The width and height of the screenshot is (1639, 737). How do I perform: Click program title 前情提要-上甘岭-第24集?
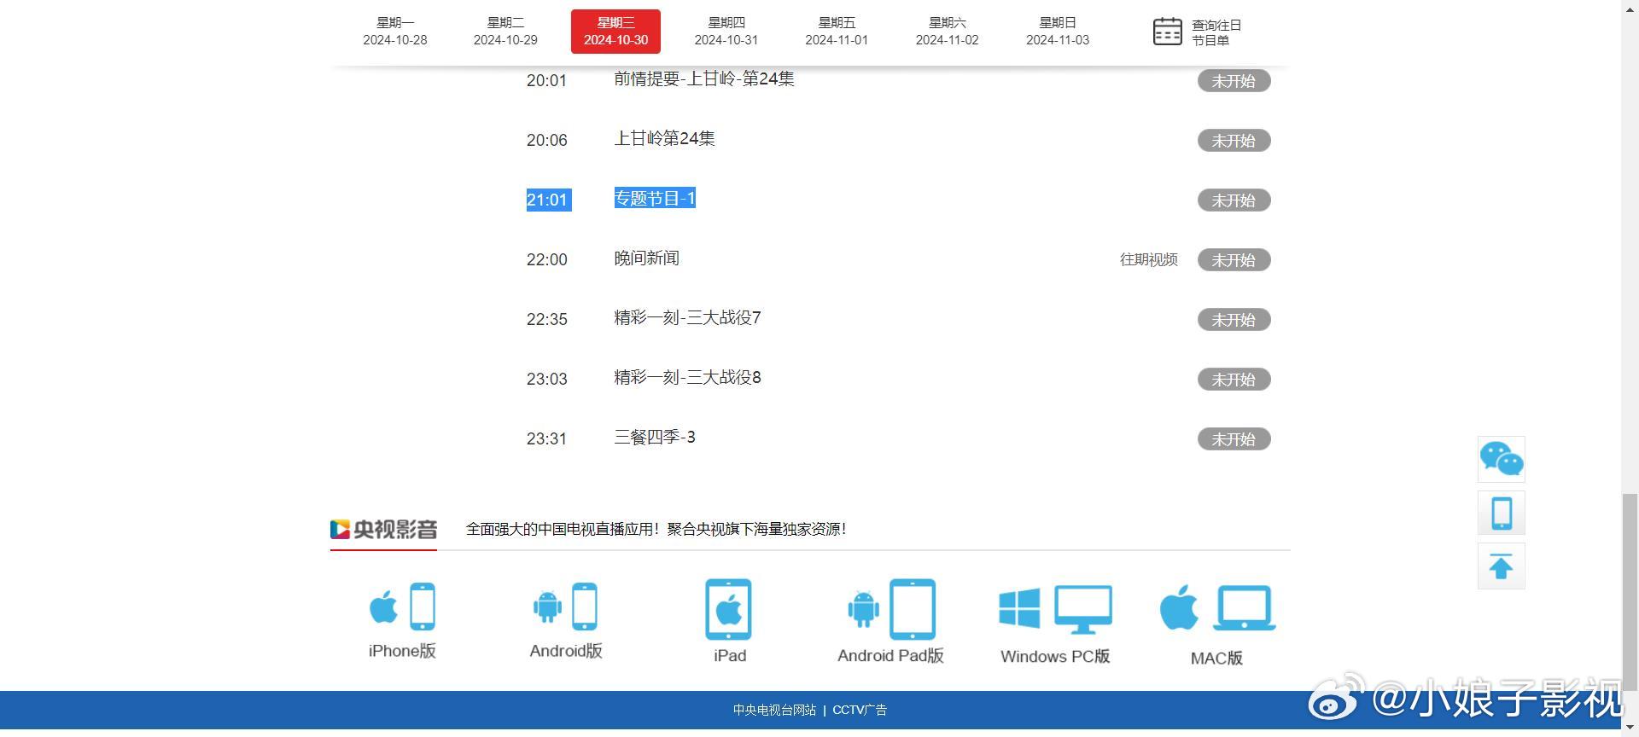[x=704, y=79]
